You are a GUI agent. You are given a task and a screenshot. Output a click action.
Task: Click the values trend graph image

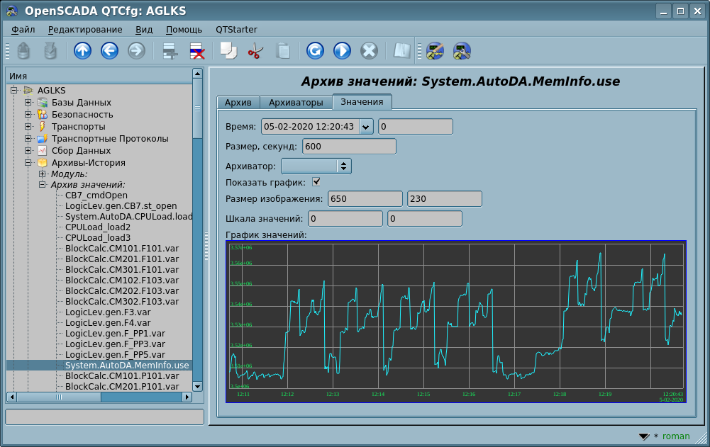tap(456, 322)
